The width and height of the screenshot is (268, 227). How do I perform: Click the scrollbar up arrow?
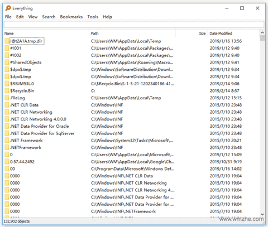coord(262,32)
